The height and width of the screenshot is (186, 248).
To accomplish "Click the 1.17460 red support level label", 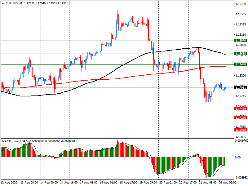I will click(x=241, y=109).
